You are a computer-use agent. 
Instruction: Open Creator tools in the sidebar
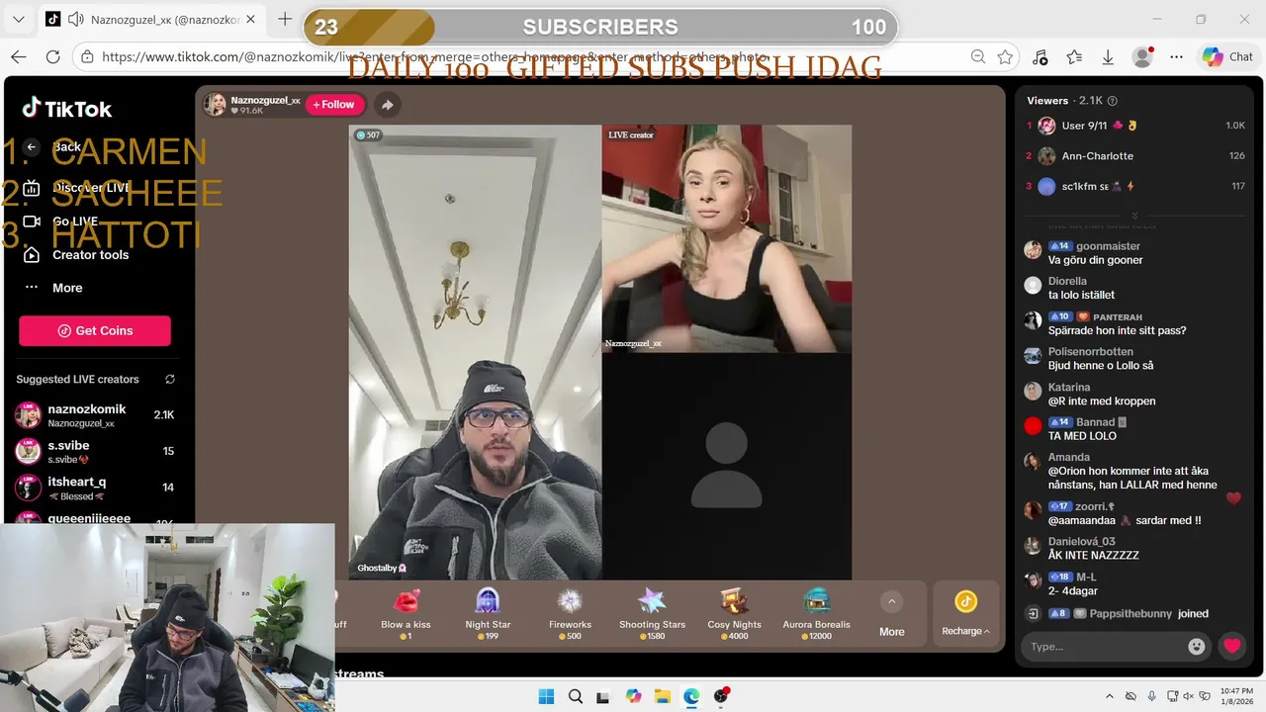click(90, 254)
